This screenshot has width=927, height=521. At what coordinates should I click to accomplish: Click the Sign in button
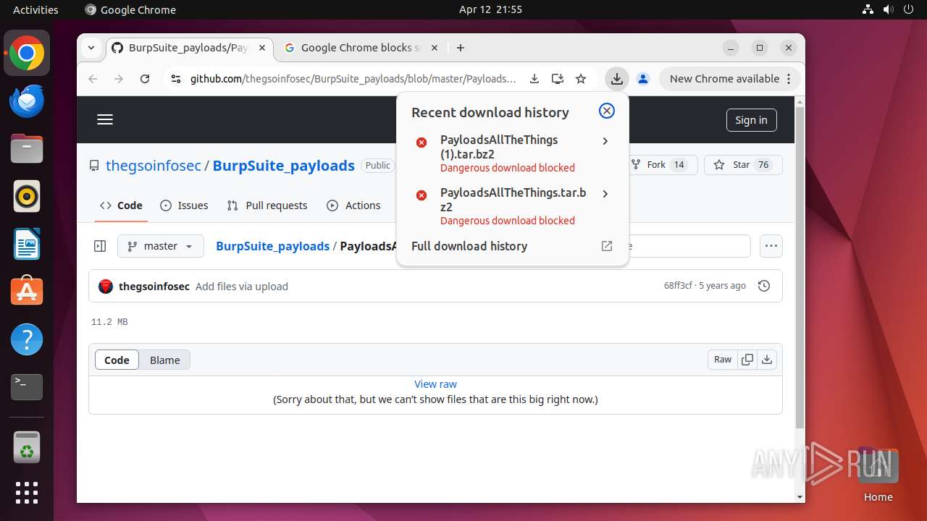coord(751,120)
